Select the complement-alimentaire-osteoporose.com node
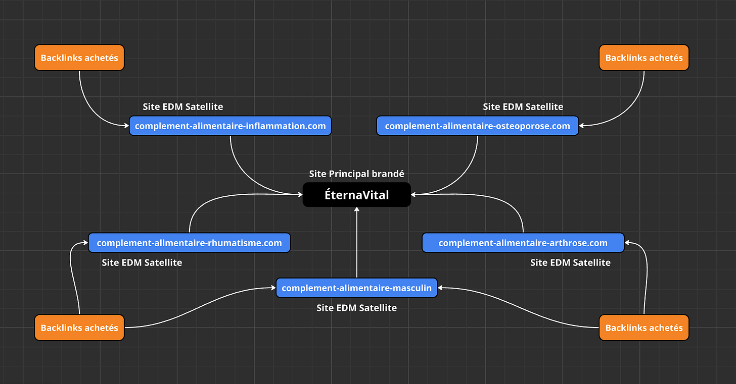Image resolution: width=736 pixels, height=384 pixels. click(x=477, y=126)
